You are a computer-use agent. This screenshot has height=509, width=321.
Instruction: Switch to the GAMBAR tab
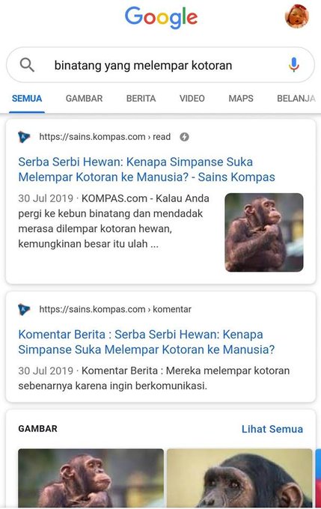click(x=84, y=98)
